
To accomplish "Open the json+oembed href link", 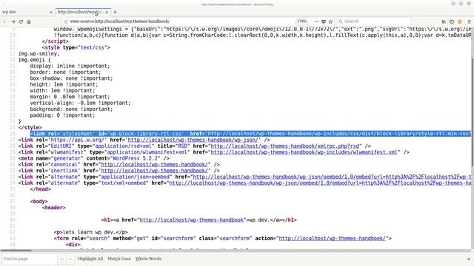I will pyautogui.click(x=332, y=177).
